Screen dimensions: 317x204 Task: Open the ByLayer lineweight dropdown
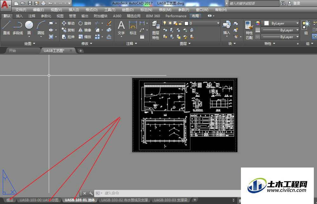pos(280,30)
